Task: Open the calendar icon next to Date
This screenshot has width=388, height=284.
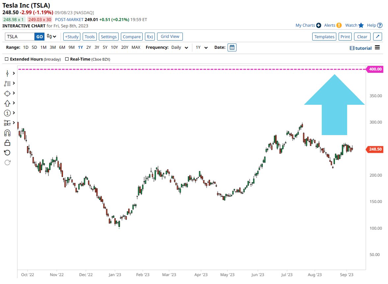Action: pos(232,47)
